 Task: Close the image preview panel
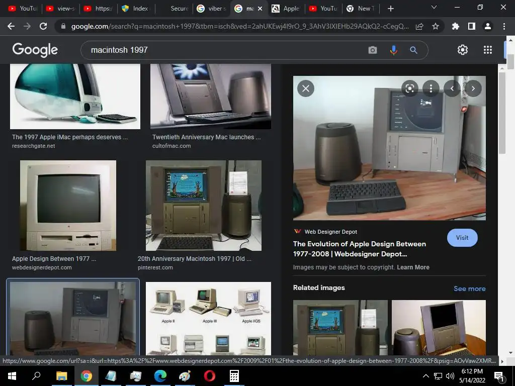click(x=306, y=88)
